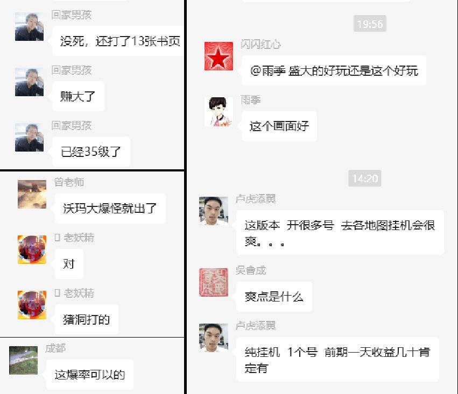Click 老妖精's avatar beside the 对 message
The height and width of the screenshot is (394, 458).
(x=32, y=249)
